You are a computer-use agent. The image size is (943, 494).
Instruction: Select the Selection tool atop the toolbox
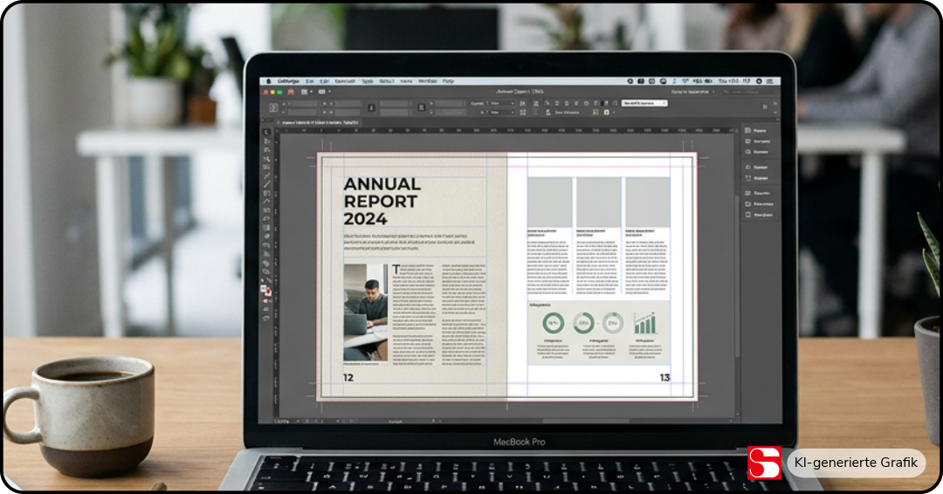(266, 132)
